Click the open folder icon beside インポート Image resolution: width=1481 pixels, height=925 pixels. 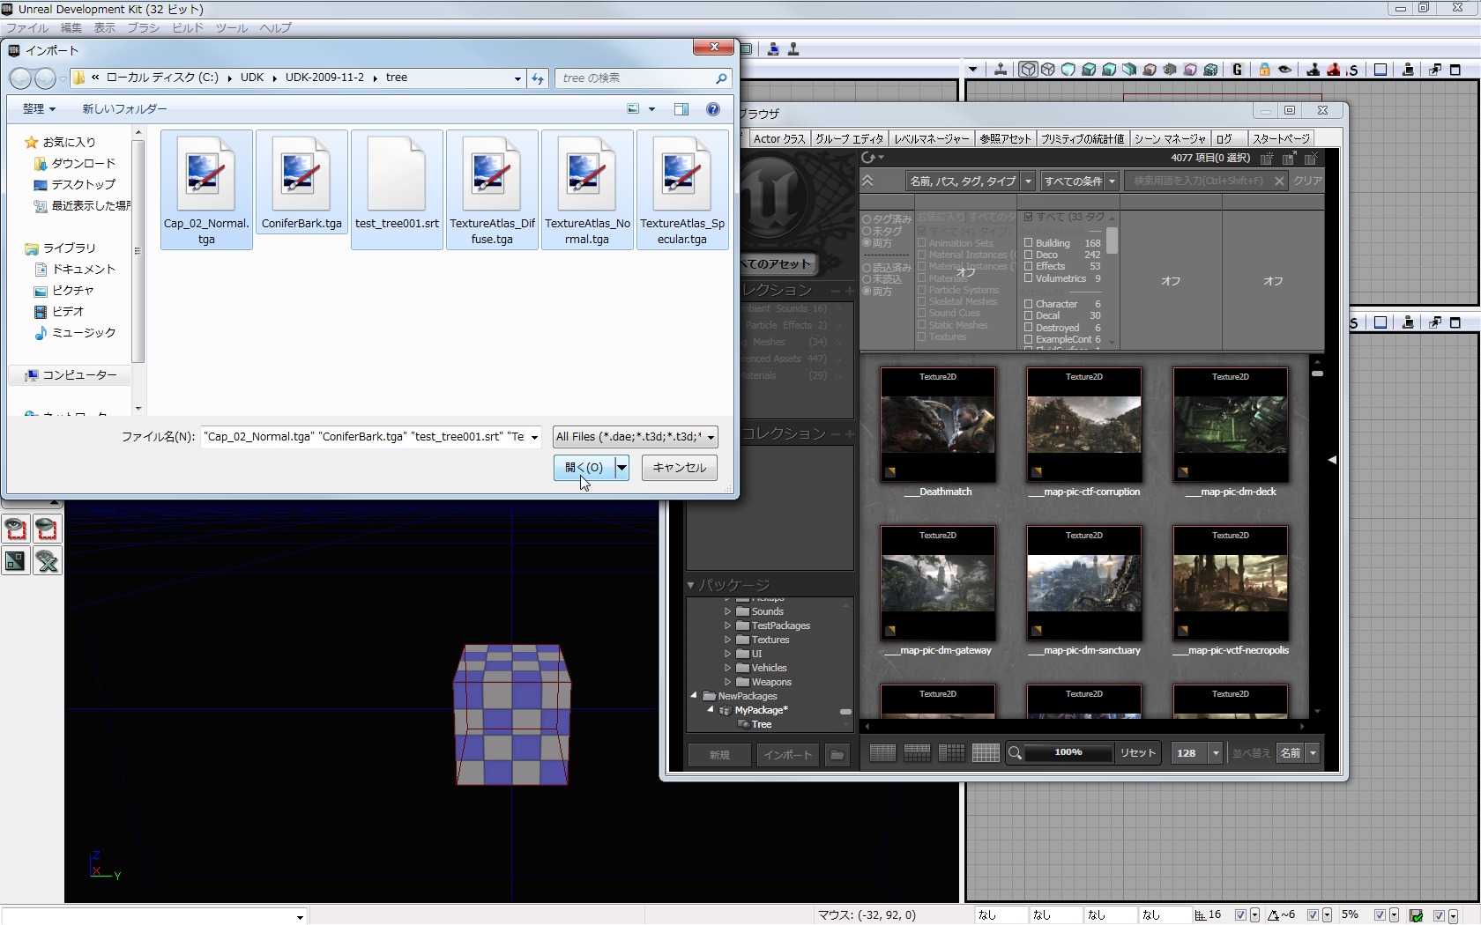click(x=837, y=755)
